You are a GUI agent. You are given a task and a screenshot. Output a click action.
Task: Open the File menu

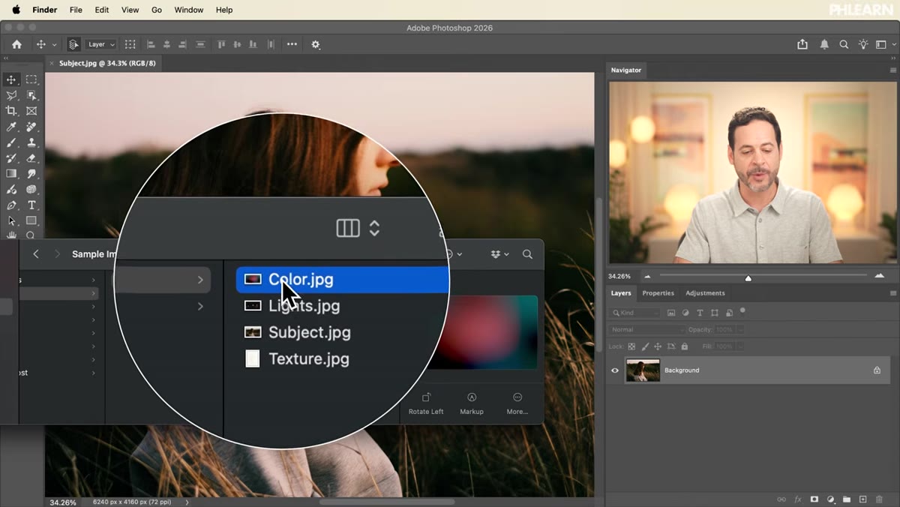point(76,10)
